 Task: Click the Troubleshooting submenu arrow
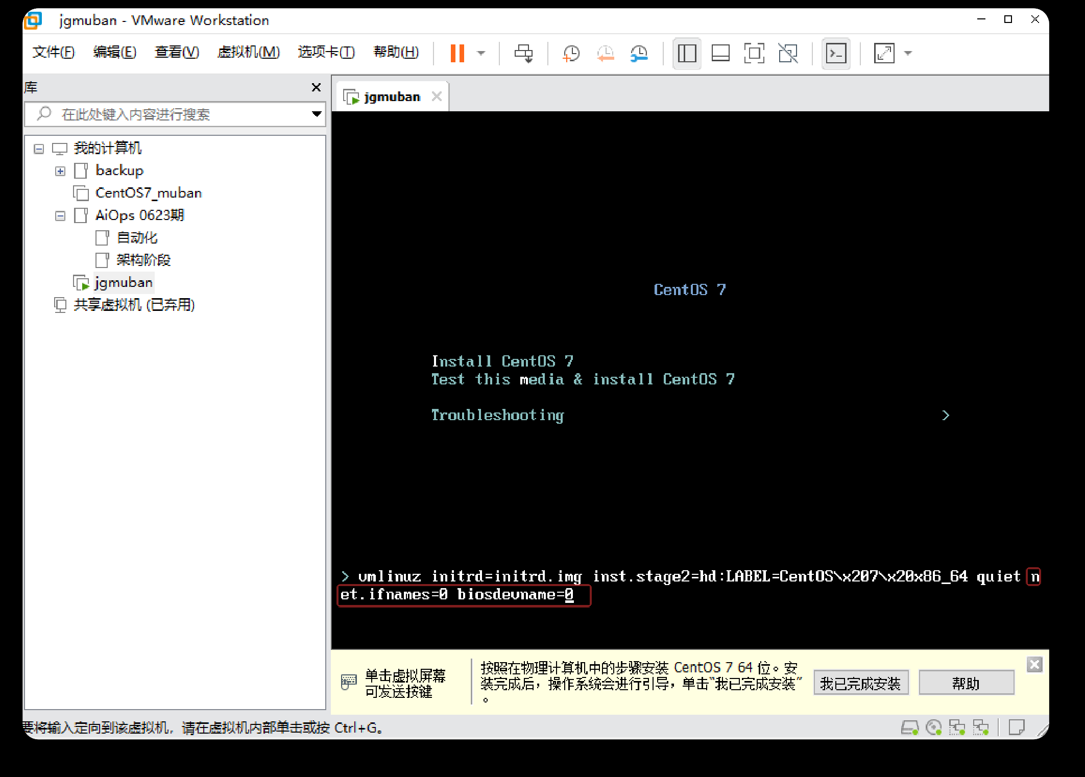pyautogui.click(x=946, y=416)
